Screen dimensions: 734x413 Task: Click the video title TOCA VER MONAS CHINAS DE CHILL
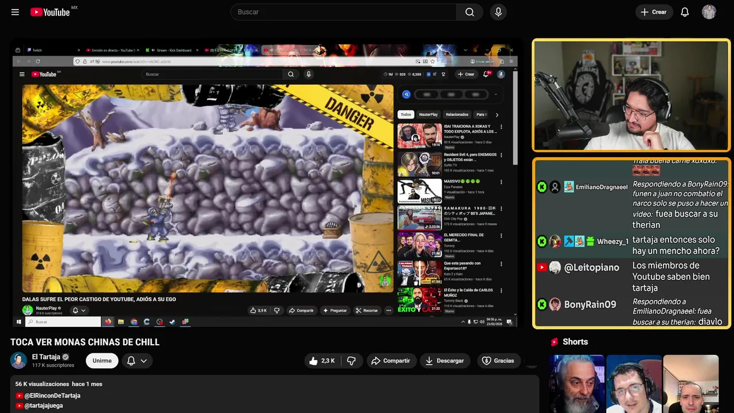[x=85, y=342]
